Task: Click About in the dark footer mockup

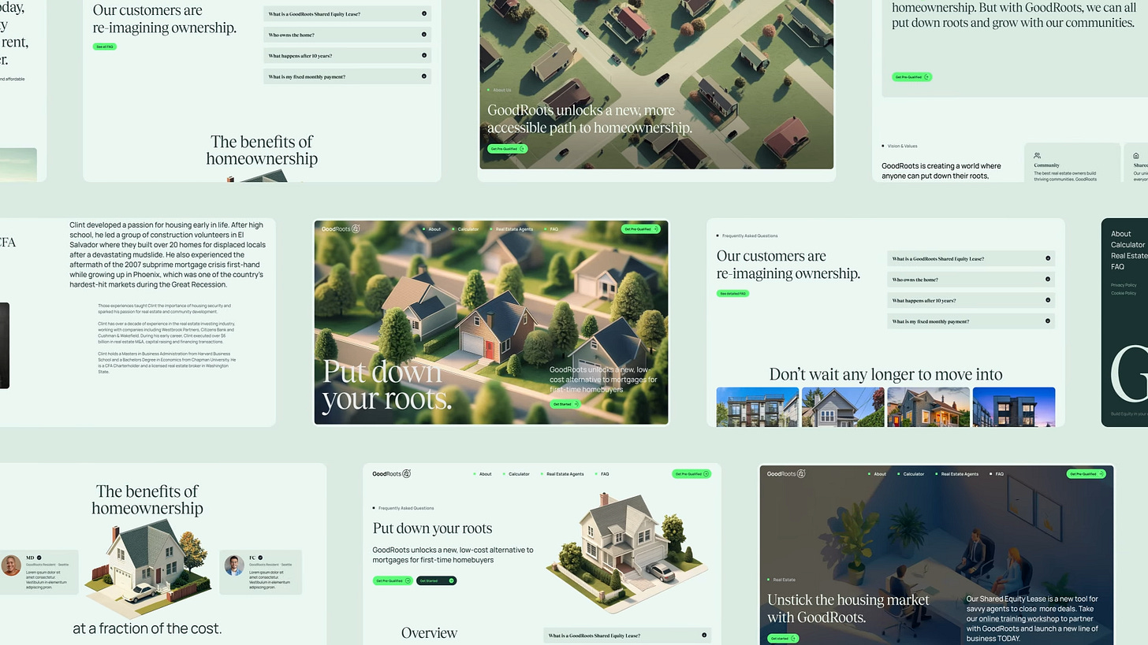Action: click(x=1121, y=234)
